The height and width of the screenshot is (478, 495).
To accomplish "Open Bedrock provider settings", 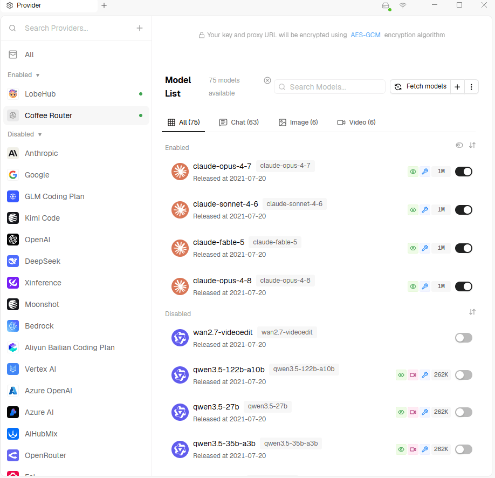I will coord(76,326).
